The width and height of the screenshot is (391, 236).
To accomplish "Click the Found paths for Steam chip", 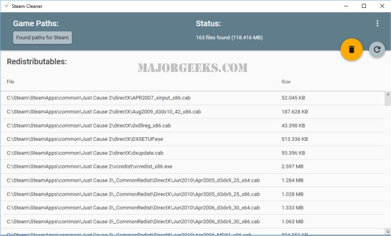I will click(x=42, y=38).
